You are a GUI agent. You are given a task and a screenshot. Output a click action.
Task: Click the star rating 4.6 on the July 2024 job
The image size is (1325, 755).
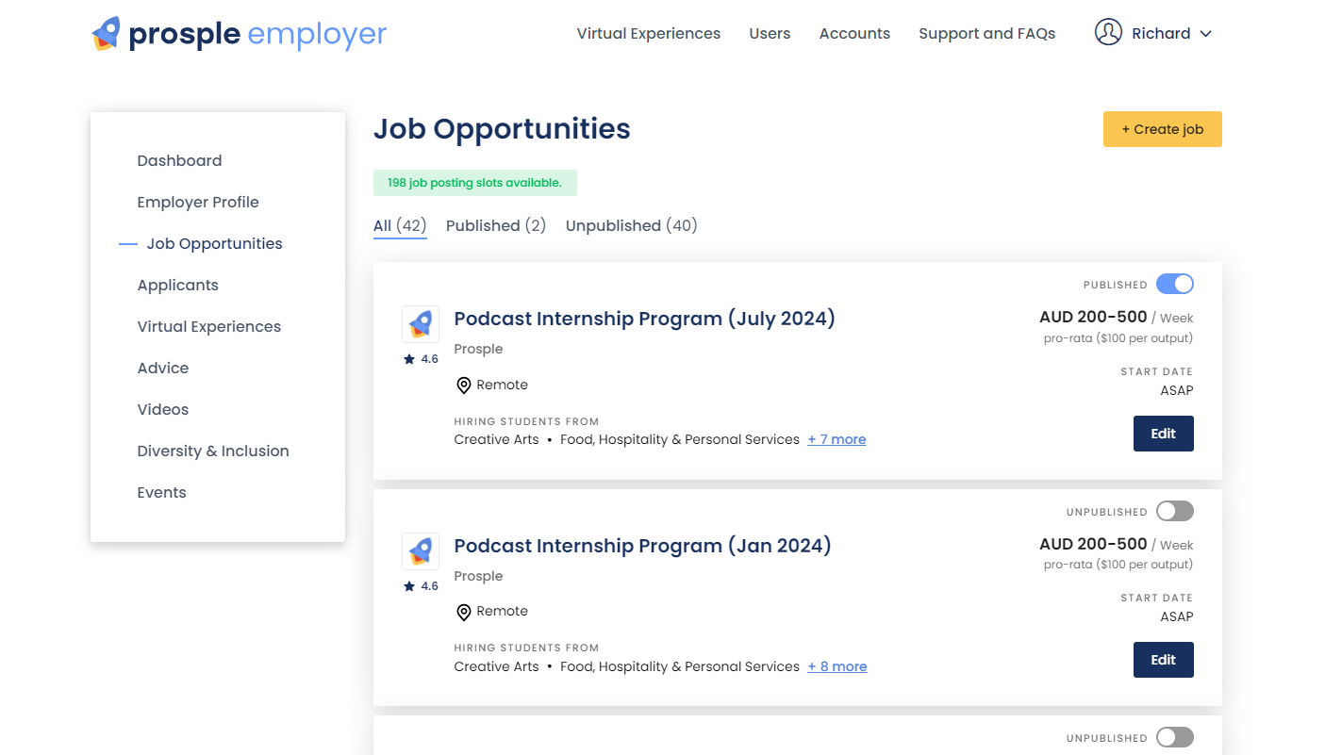pos(421,359)
